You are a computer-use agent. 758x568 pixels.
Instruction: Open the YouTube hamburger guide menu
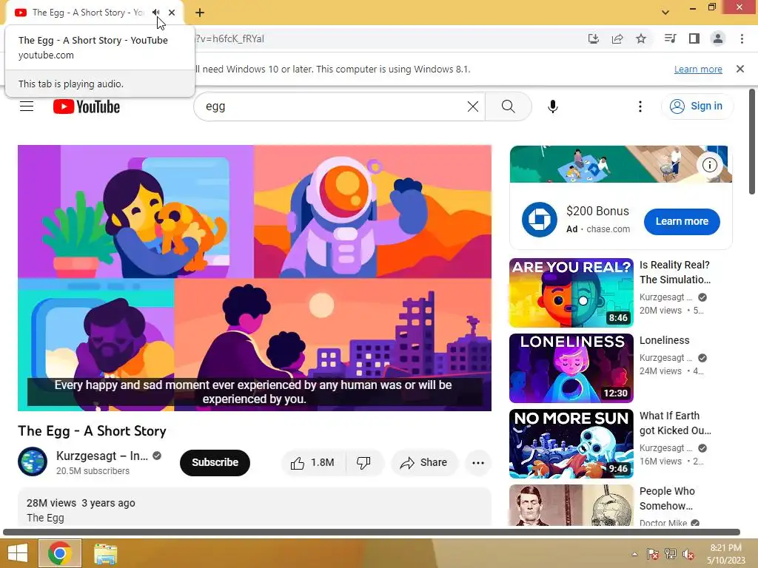tap(27, 106)
